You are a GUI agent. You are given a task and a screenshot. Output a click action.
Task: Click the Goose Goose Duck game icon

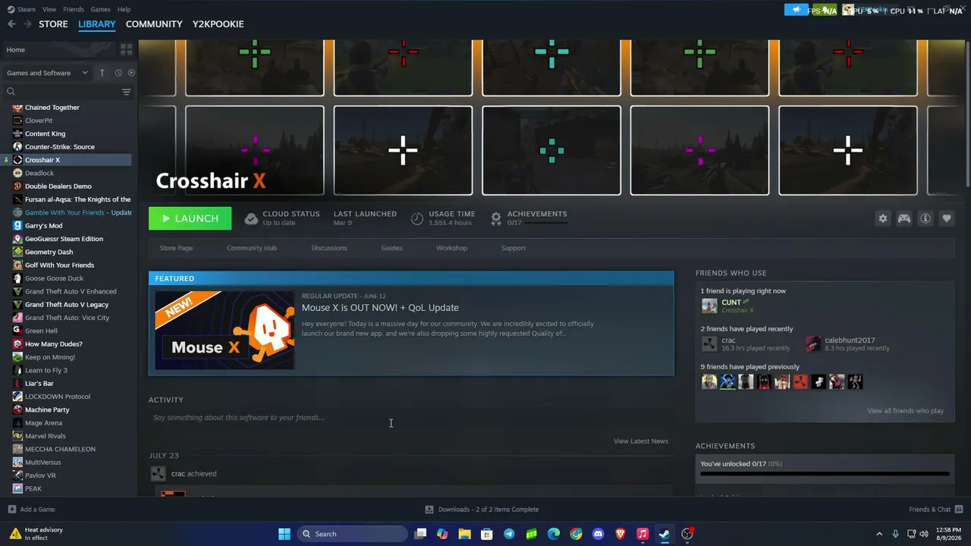pos(17,278)
